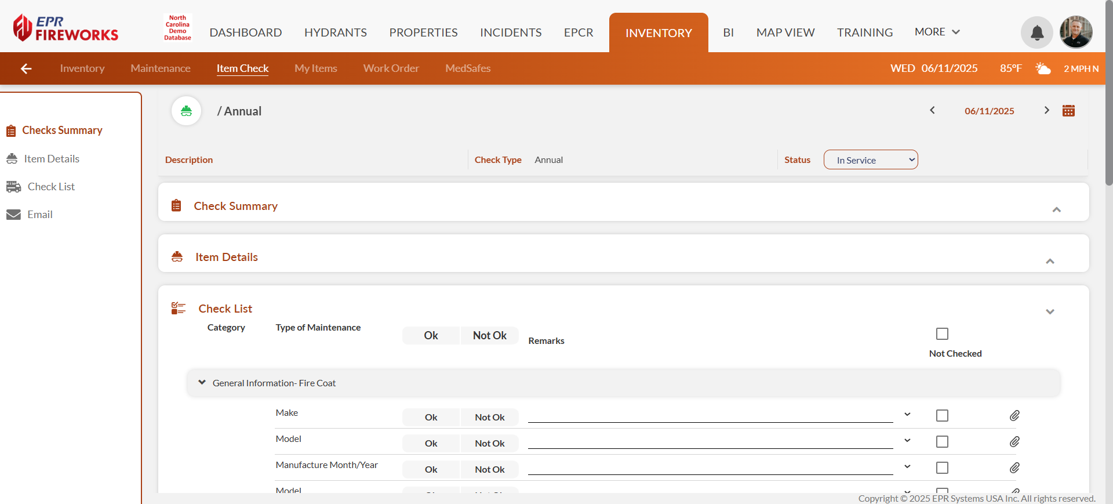
Task: Collapse General Information- Fire Coat group
Action: [x=202, y=383]
